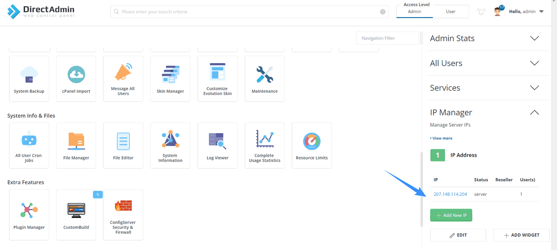Click the 'System Info & Files' heading

(x=31, y=115)
